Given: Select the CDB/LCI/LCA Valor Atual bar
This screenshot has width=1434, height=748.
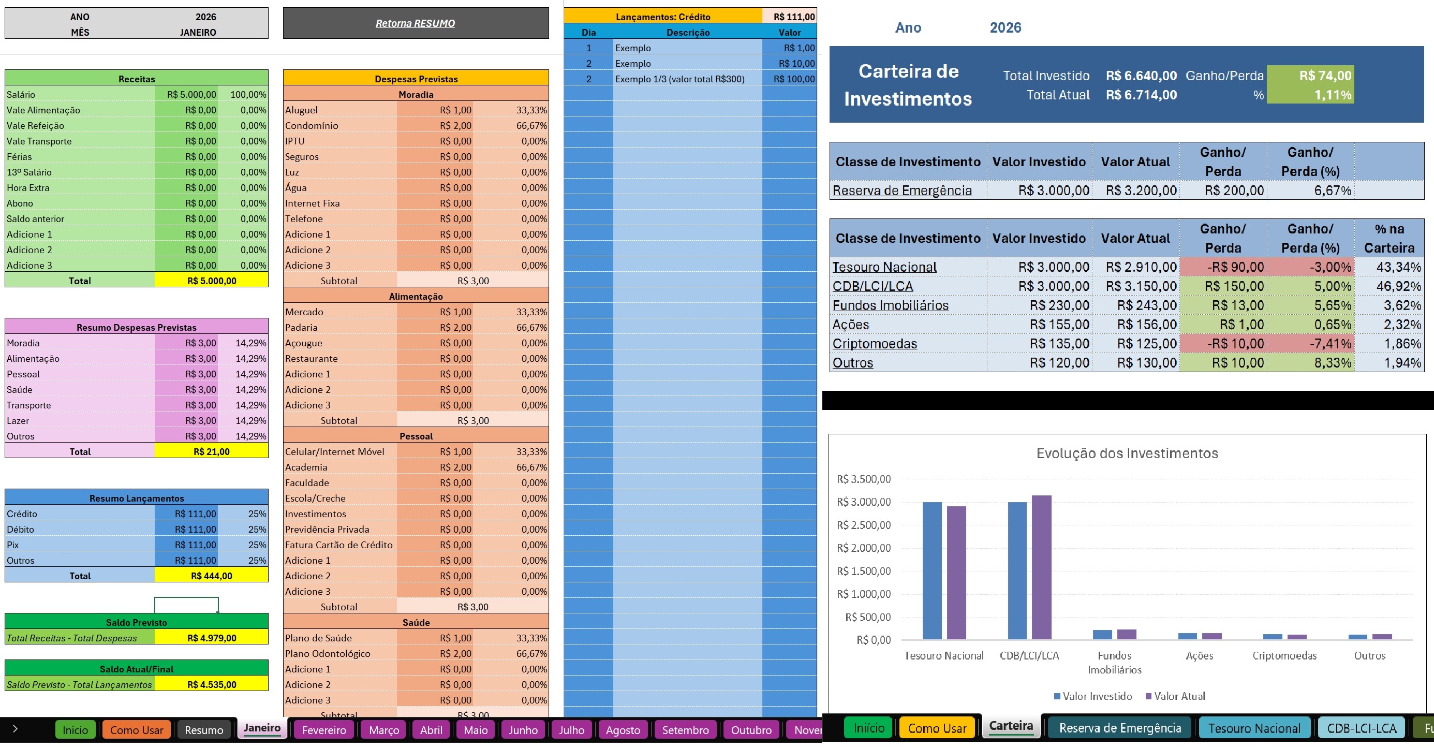Looking at the screenshot, I should pyautogui.click(x=1042, y=567).
